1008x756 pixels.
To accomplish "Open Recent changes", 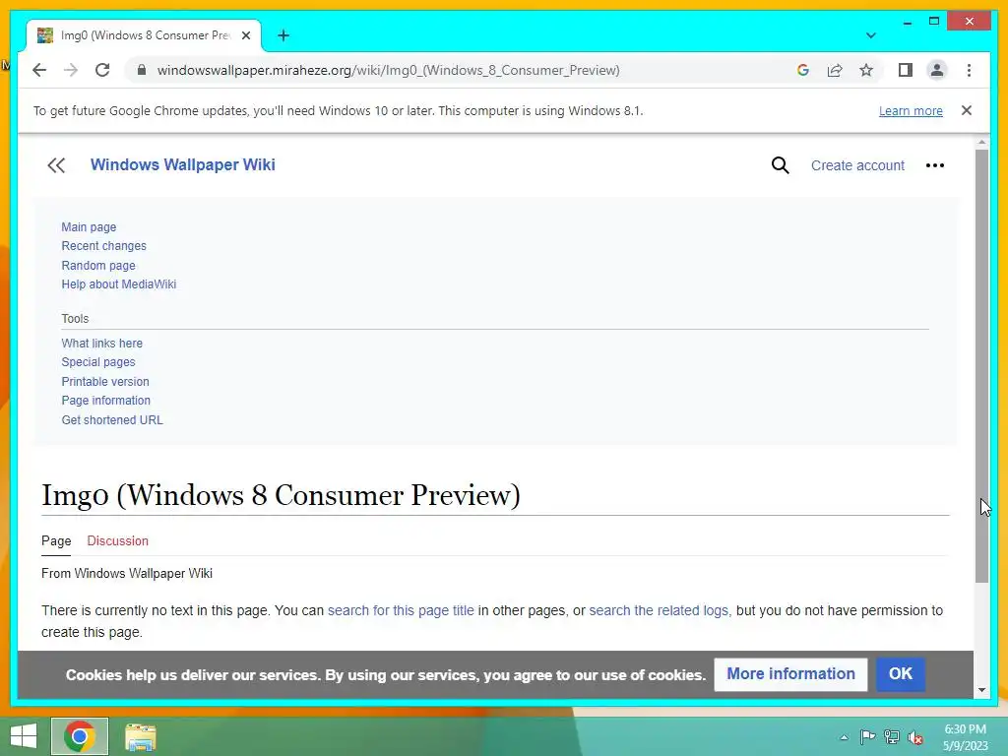I will tap(103, 245).
